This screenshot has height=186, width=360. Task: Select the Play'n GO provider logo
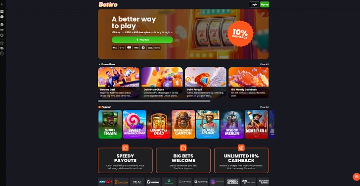pos(105,182)
